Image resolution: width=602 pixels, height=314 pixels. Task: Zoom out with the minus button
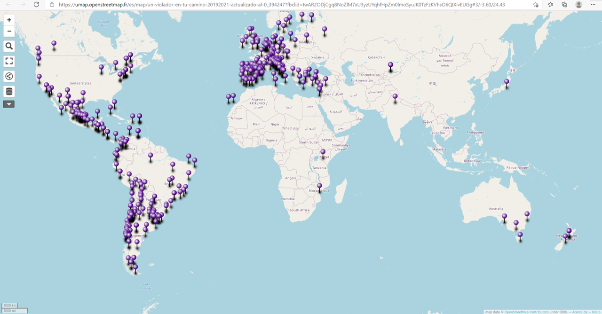click(9, 31)
